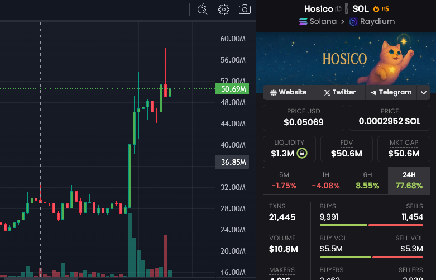The image size is (436, 280).
Task: Click the TXNS value 21,445
Action: click(x=282, y=217)
